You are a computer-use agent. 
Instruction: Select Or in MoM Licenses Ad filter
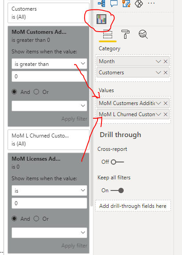[x=36, y=219]
